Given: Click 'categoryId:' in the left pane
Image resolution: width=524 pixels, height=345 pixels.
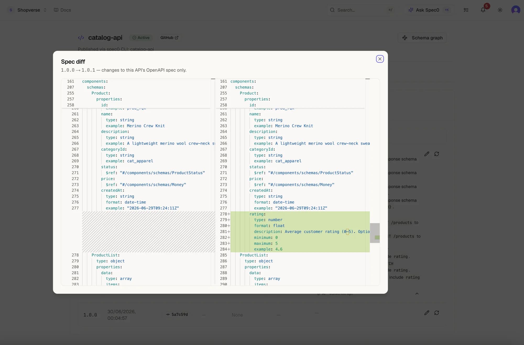Looking at the screenshot, I should tap(114, 149).
